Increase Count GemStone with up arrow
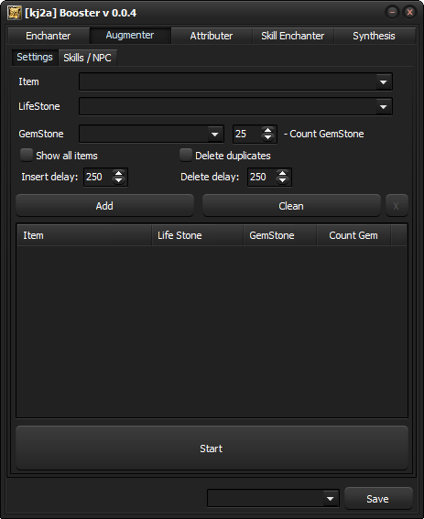 pos(267,130)
